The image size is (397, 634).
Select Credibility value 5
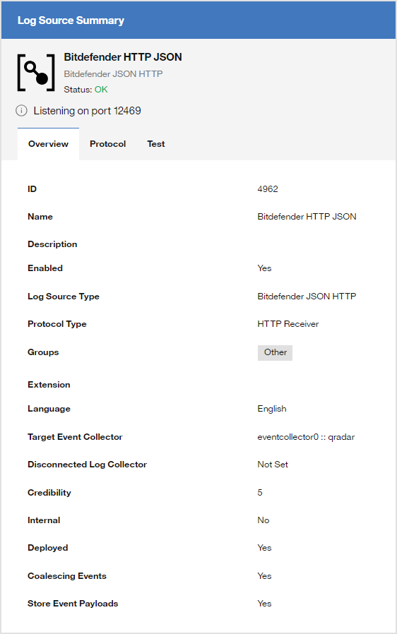[260, 493]
